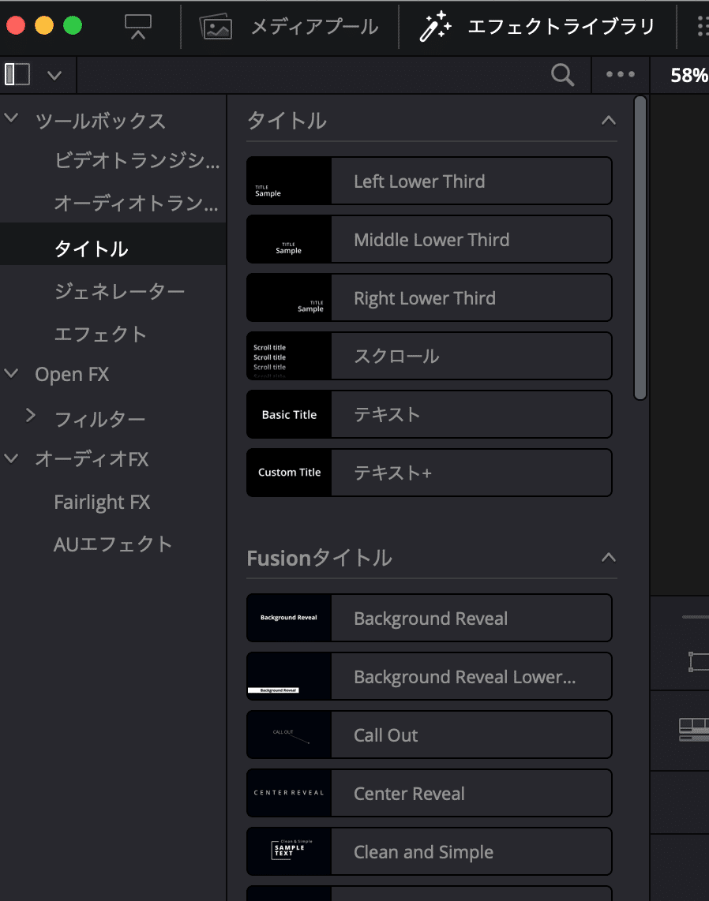Screen dimensions: 709x901
Task: Click the Call Out thumbnail preview
Action: 289,735
